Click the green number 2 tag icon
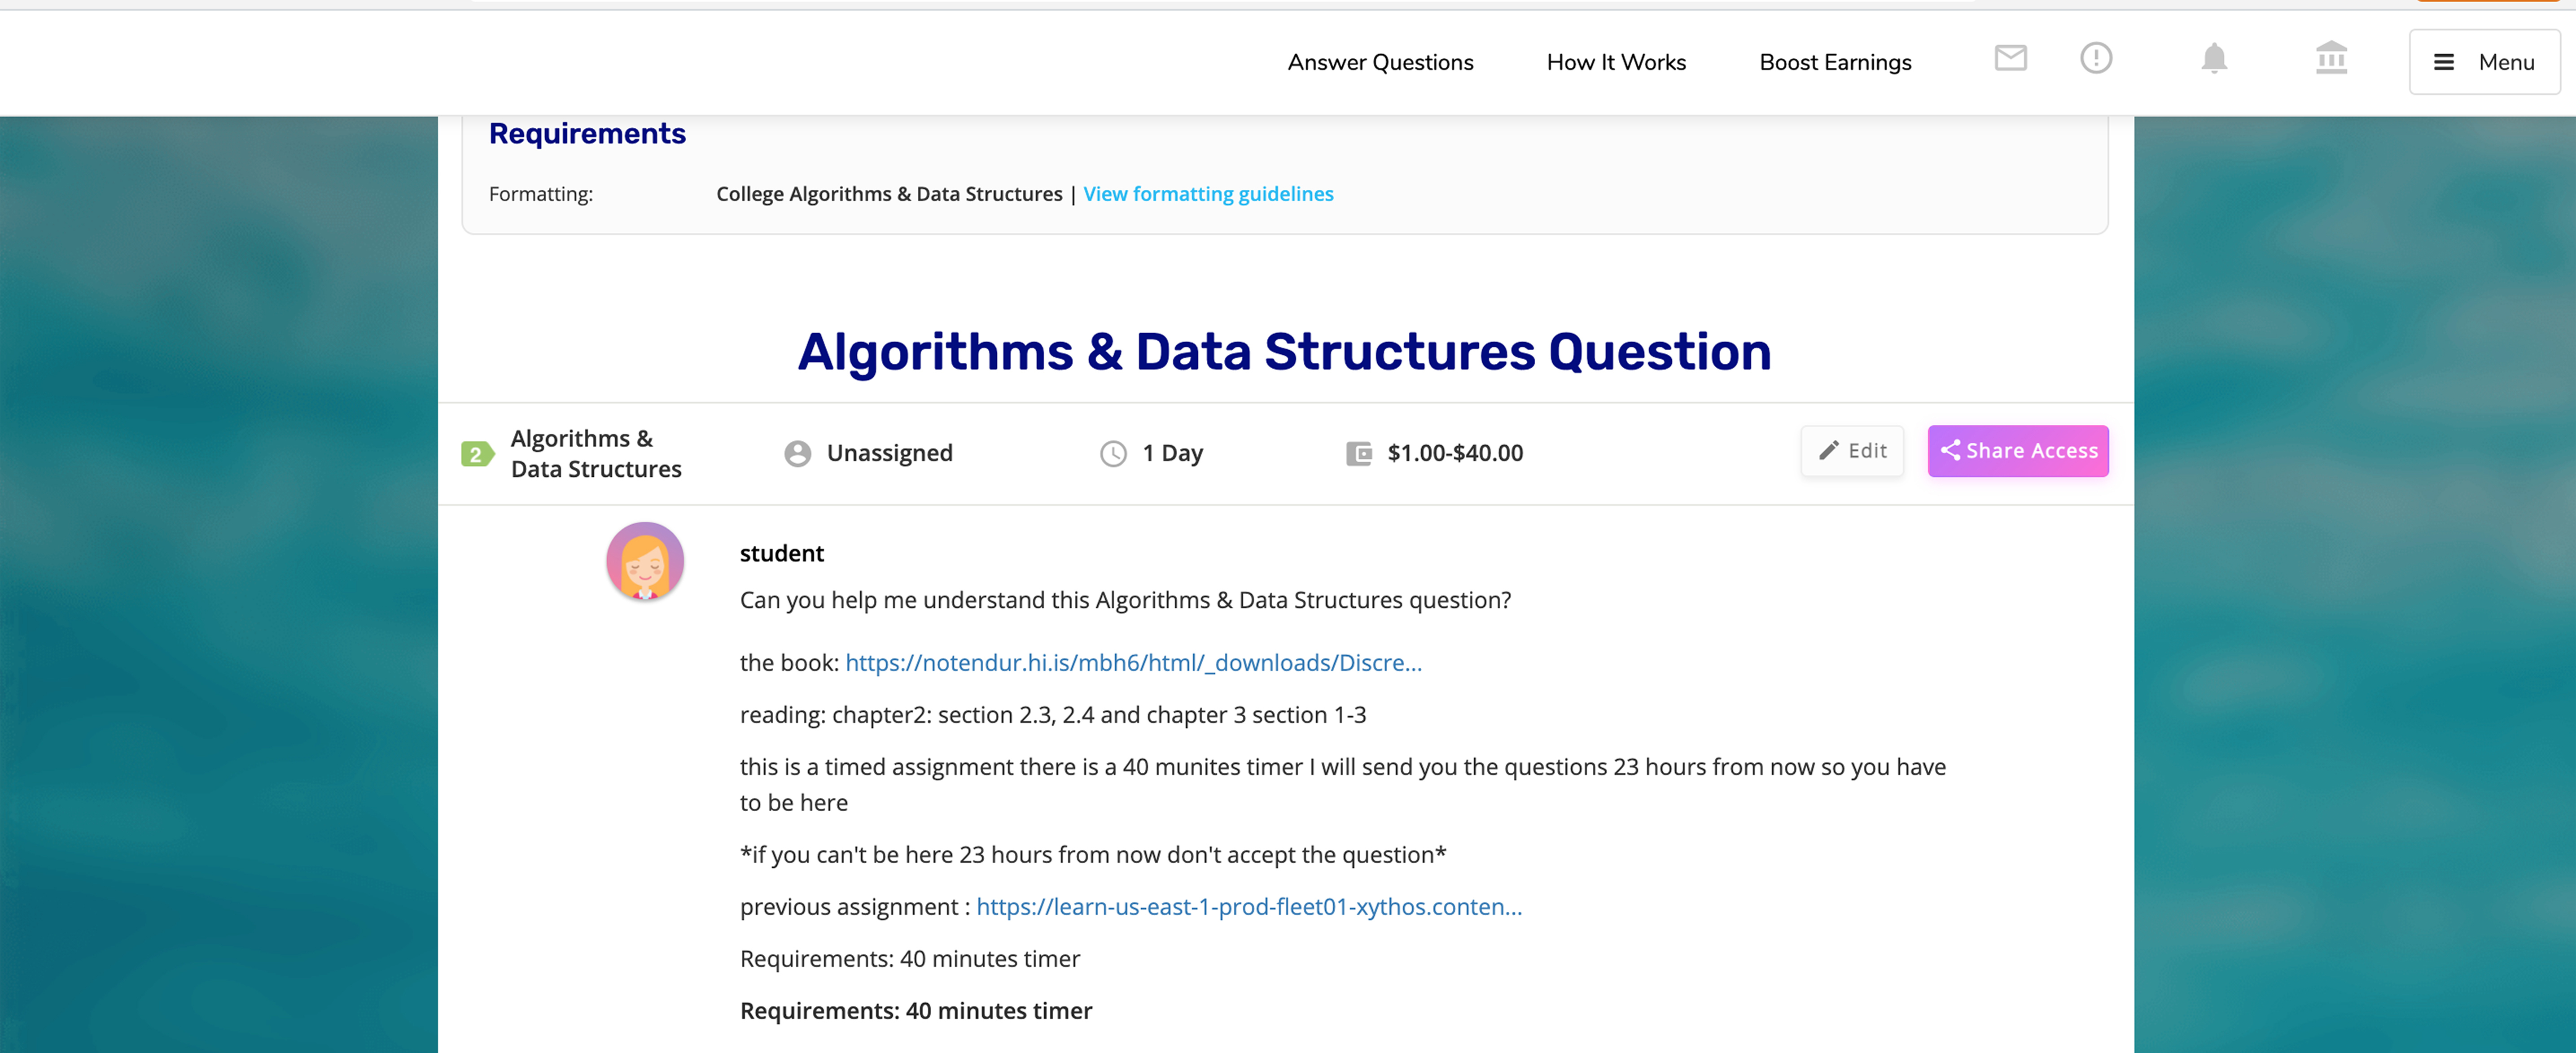Screen dimensions: 2576x1053 tap(477, 455)
